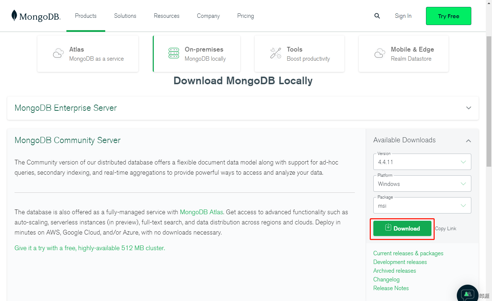Go to the Pricing page
The width and height of the screenshot is (492, 301).
[246, 16]
